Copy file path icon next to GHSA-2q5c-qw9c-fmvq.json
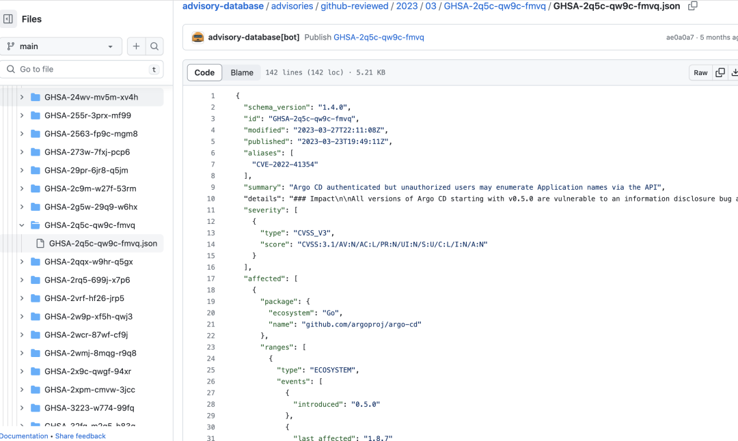This screenshot has width=738, height=441. [x=693, y=6]
